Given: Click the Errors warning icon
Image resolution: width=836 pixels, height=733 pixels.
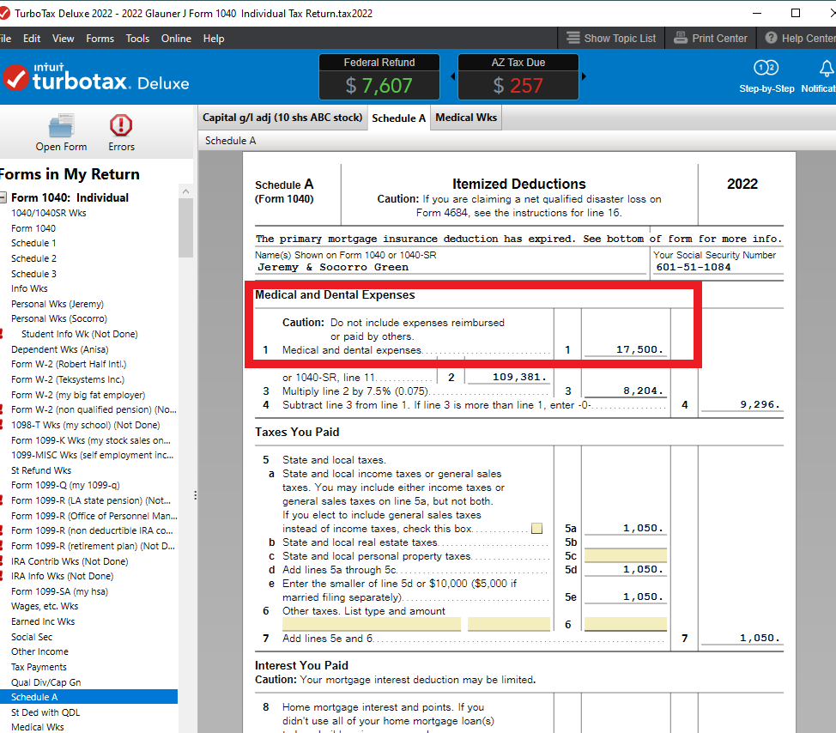Looking at the screenshot, I should (121, 132).
